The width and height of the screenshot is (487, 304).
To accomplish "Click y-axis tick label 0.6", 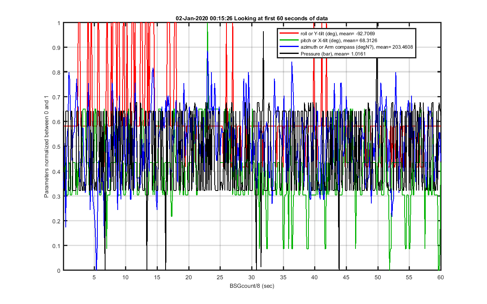I will pyautogui.click(x=56, y=122).
